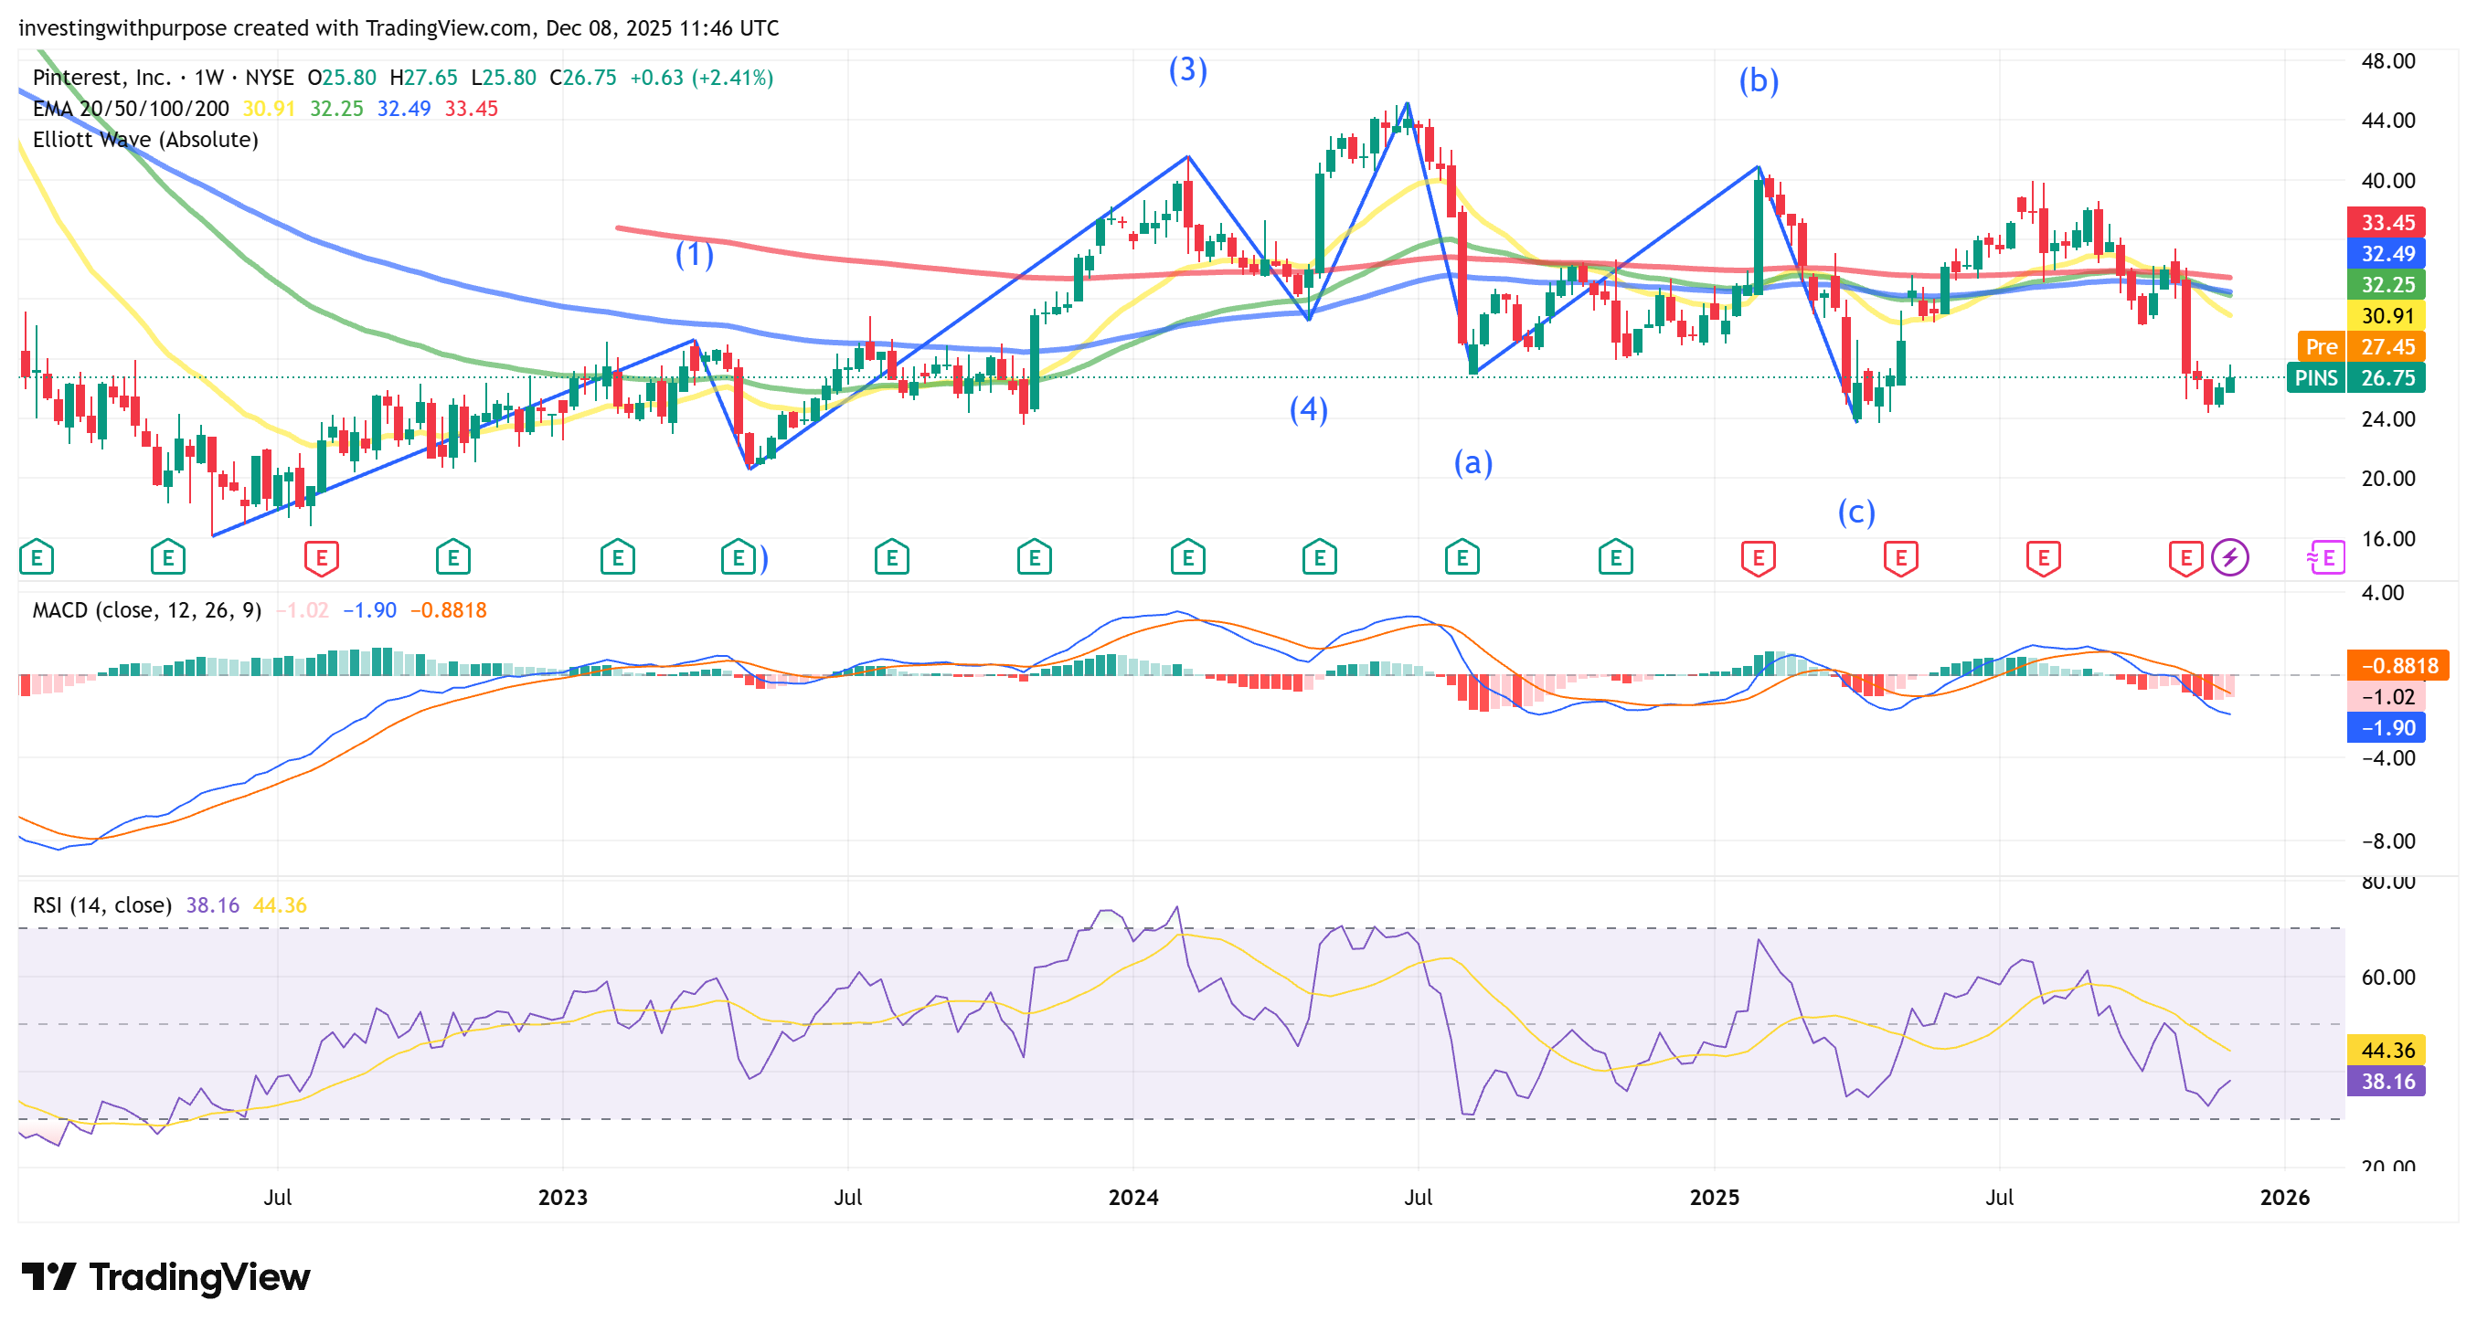Image resolution: width=2477 pixels, height=1332 pixels.
Task: Click the Pinterest, Inc. symbol title
Action: pos(102,78)
